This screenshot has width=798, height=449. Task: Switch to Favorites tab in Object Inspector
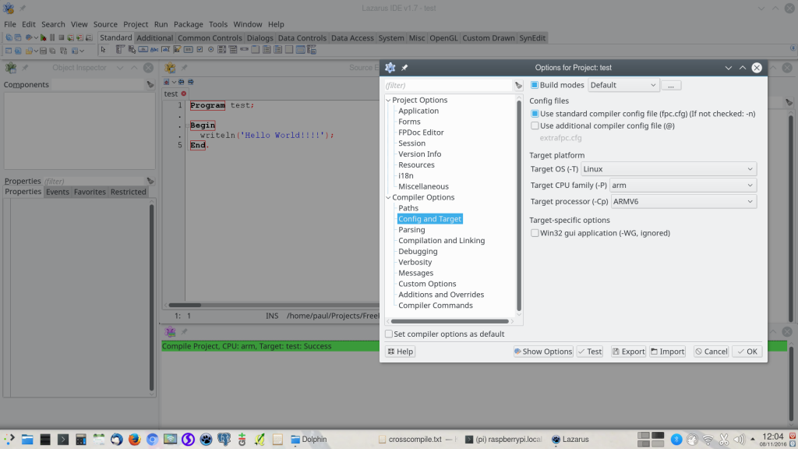coord(90,192)
